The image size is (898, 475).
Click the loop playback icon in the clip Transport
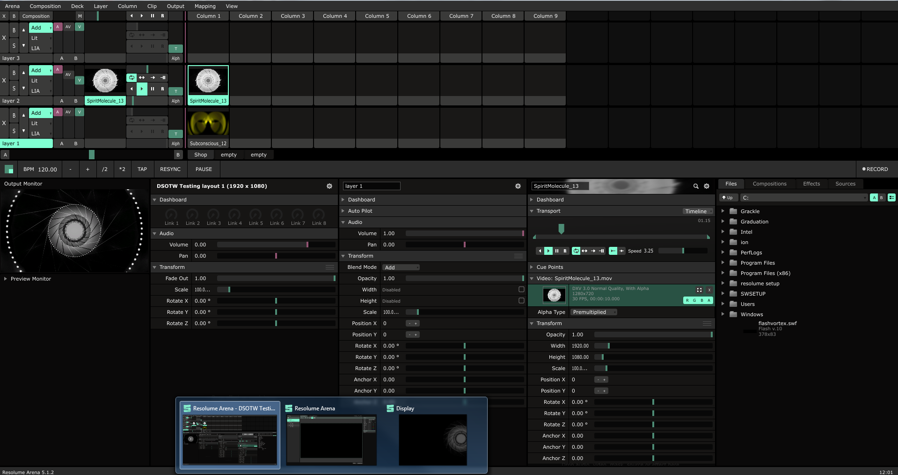[x=576, y=251]
